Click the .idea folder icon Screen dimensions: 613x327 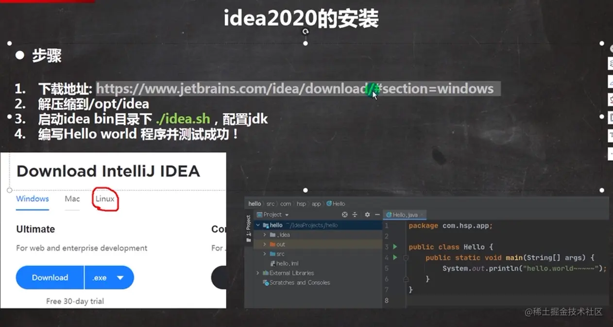(x=273, y=235)
